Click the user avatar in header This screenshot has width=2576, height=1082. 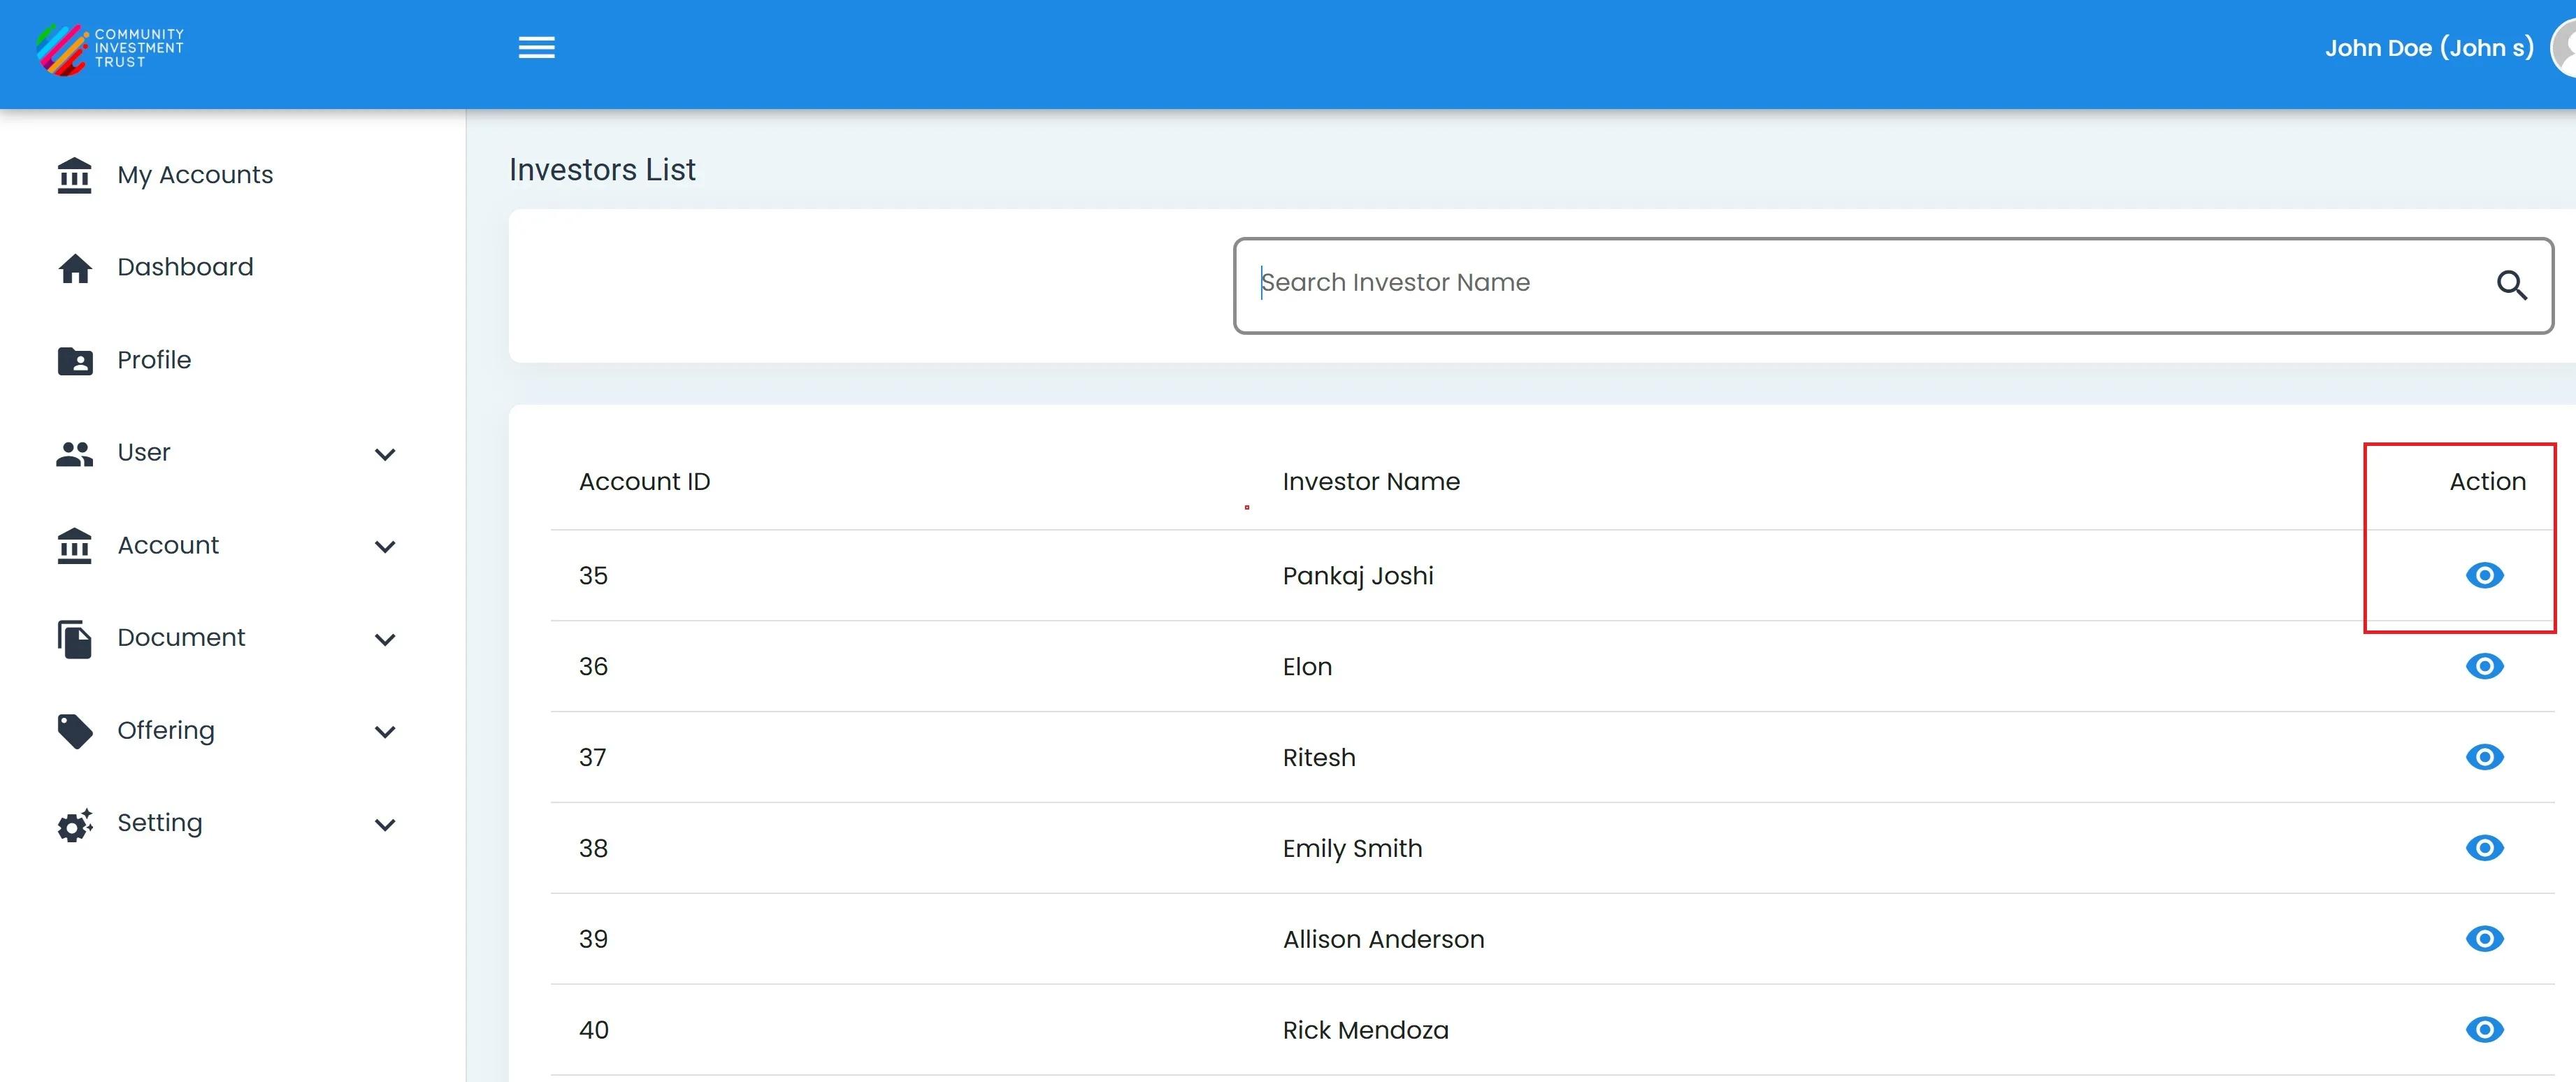tap(2564, 48)
